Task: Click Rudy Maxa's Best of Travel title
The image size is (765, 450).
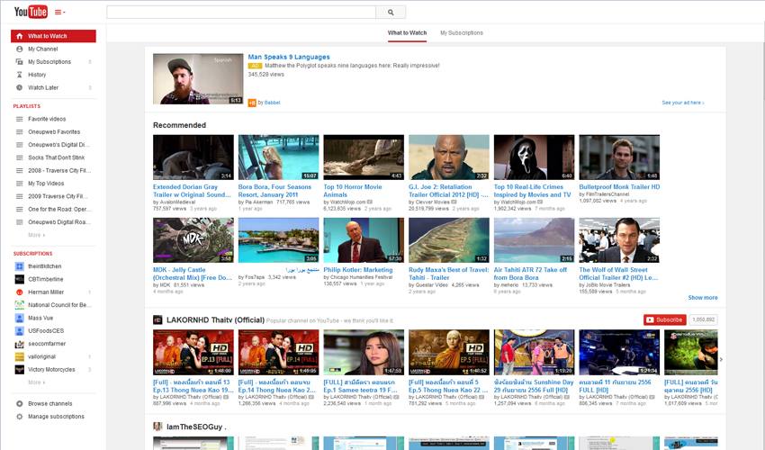Action: (x=448, y=274)
